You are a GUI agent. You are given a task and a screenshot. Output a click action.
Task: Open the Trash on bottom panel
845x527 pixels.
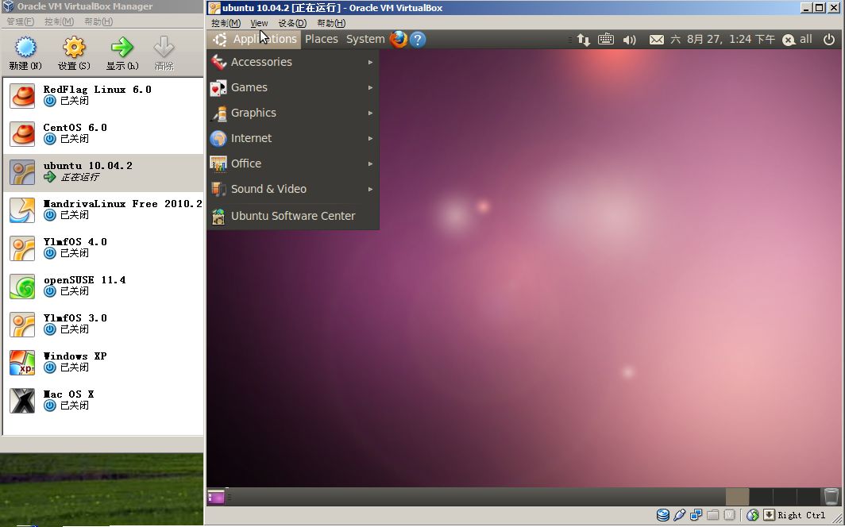point(831,496)
